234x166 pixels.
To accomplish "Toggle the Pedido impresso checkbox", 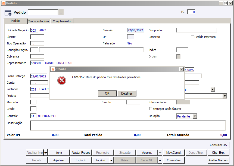I will pos(192,37).
